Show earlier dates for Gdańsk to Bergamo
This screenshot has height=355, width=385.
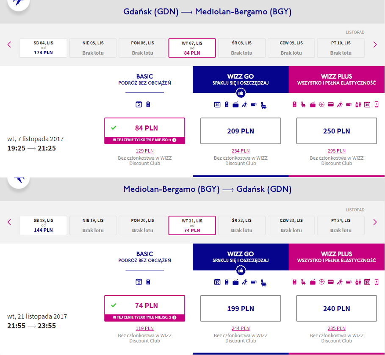click(9, 44)
